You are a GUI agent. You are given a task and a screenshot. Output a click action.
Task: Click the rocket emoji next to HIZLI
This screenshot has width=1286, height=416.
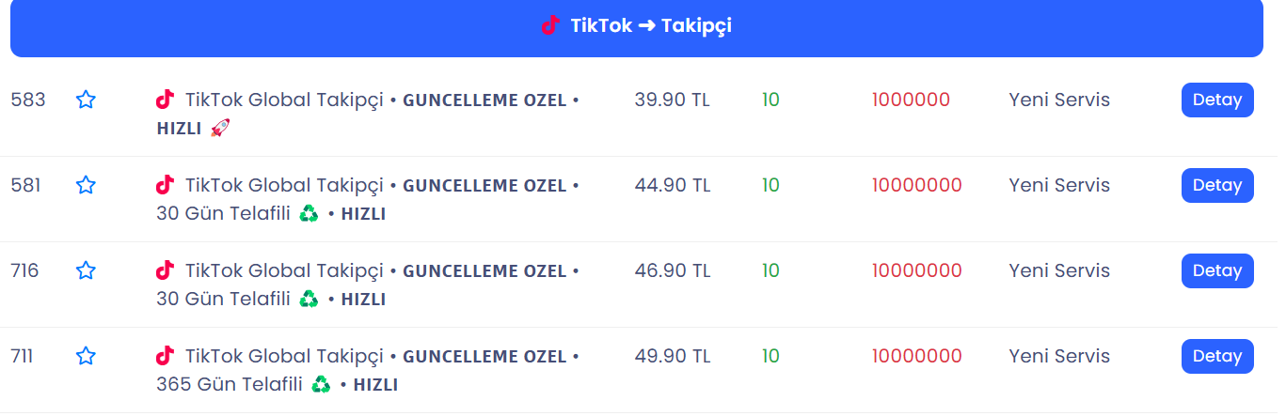click(x=220, y=129)
